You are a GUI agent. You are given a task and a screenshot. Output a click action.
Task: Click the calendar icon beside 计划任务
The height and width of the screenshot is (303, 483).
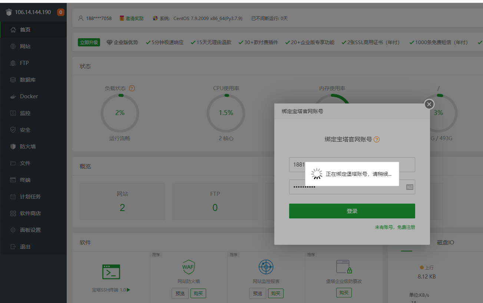[x=13, y=197]
